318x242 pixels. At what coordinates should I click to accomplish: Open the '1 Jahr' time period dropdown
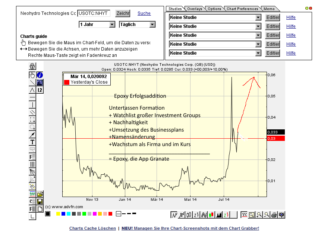97,25
